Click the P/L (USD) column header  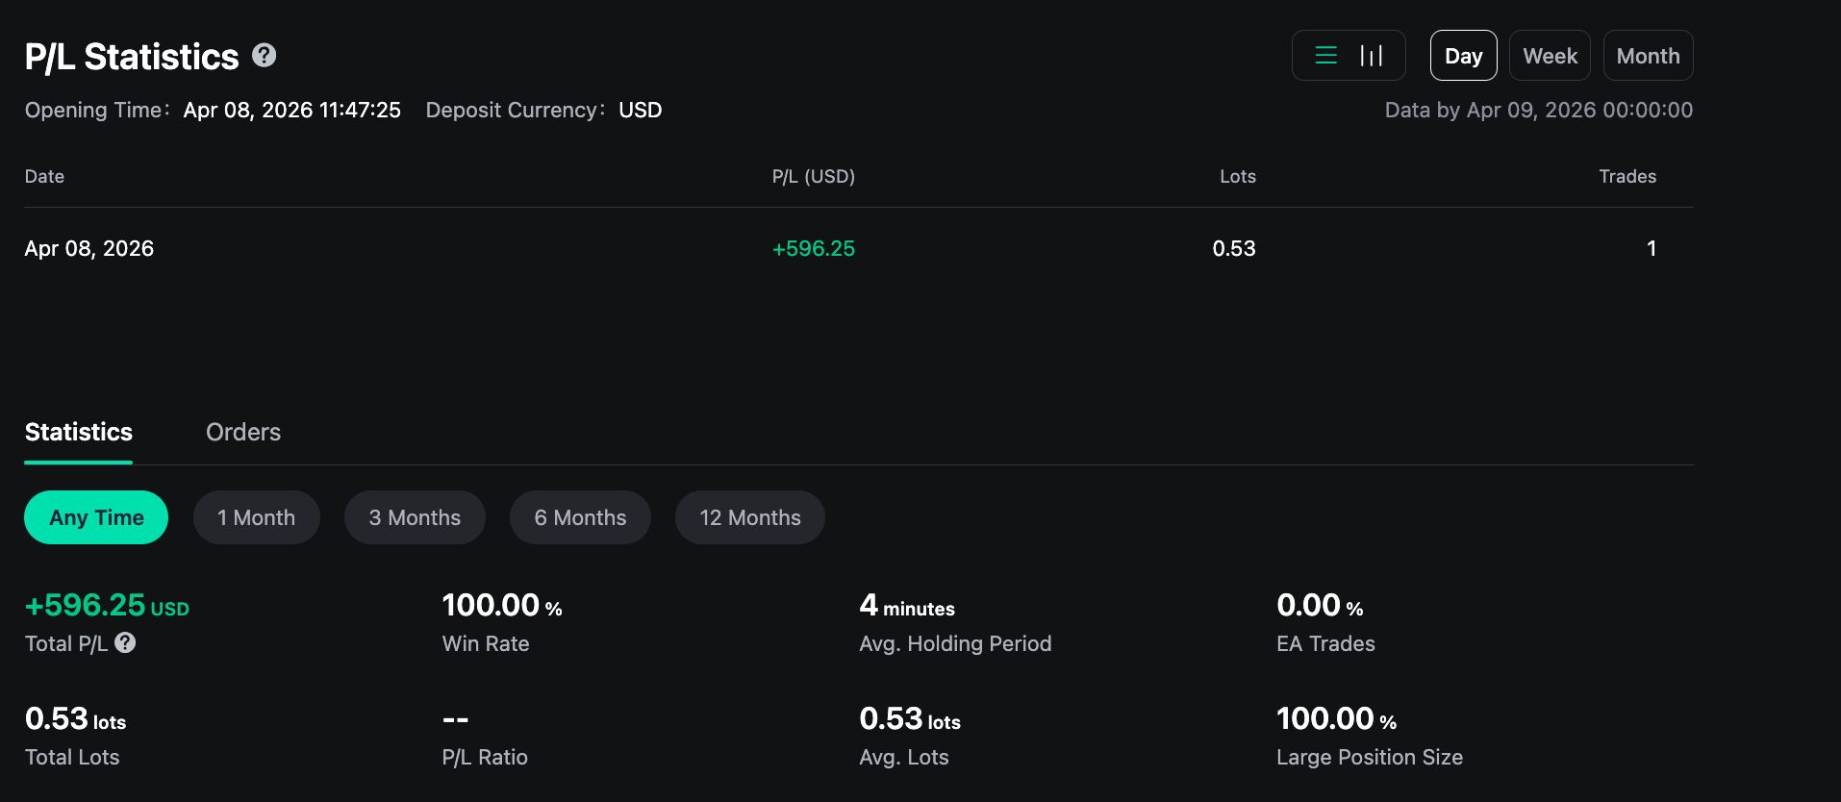pos(813,176)
